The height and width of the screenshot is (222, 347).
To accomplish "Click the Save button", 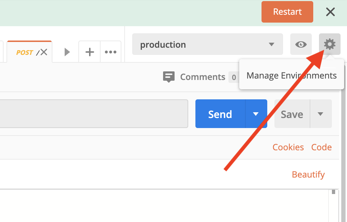I will [292, 114].
